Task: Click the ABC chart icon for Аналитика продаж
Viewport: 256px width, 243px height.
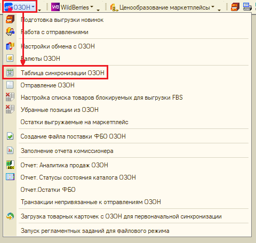Action: coord(10,165)
